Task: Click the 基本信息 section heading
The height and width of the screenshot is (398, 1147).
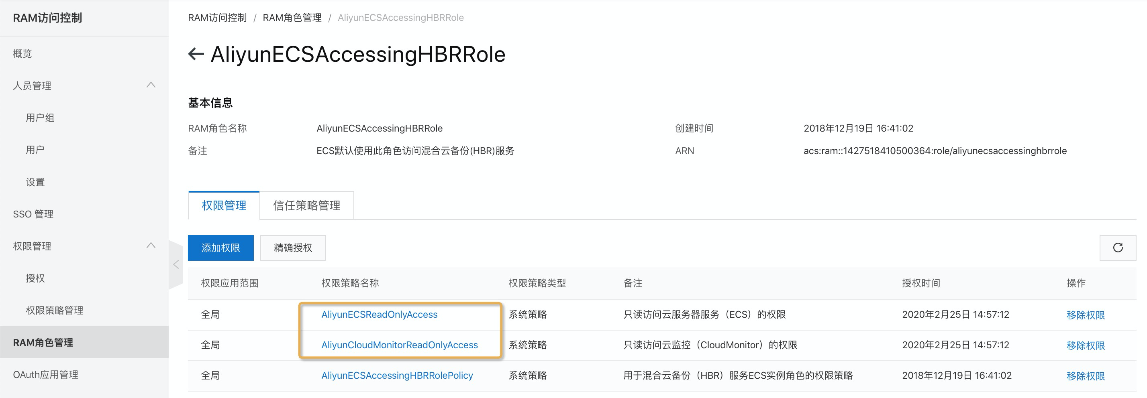Action: coord(210,103)
